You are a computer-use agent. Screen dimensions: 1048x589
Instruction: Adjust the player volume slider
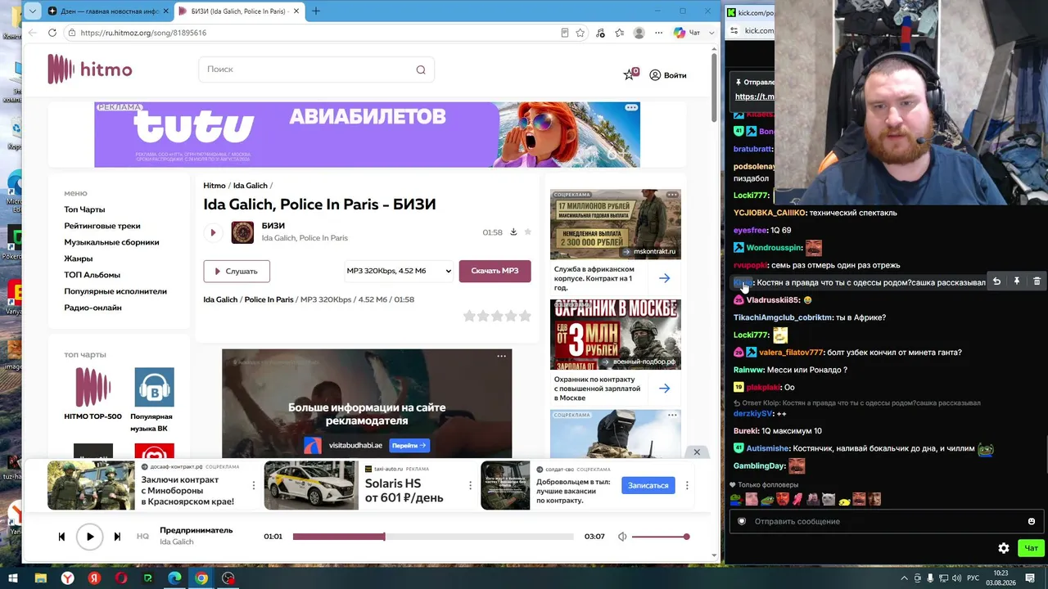pos(660,537)
